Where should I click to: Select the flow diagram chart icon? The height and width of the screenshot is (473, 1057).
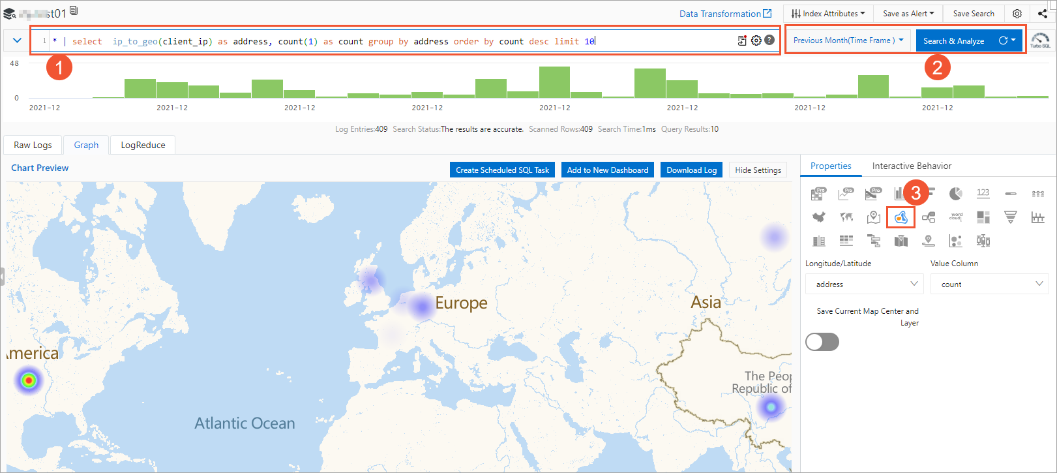tap(929, 217)
